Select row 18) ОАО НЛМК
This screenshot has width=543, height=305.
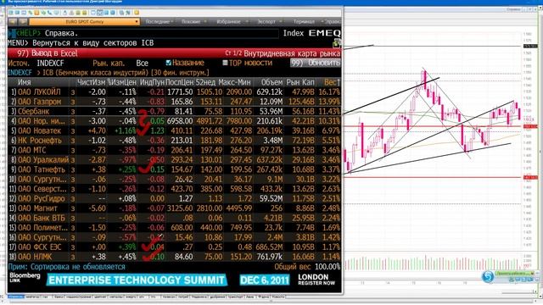pos(174,257)
